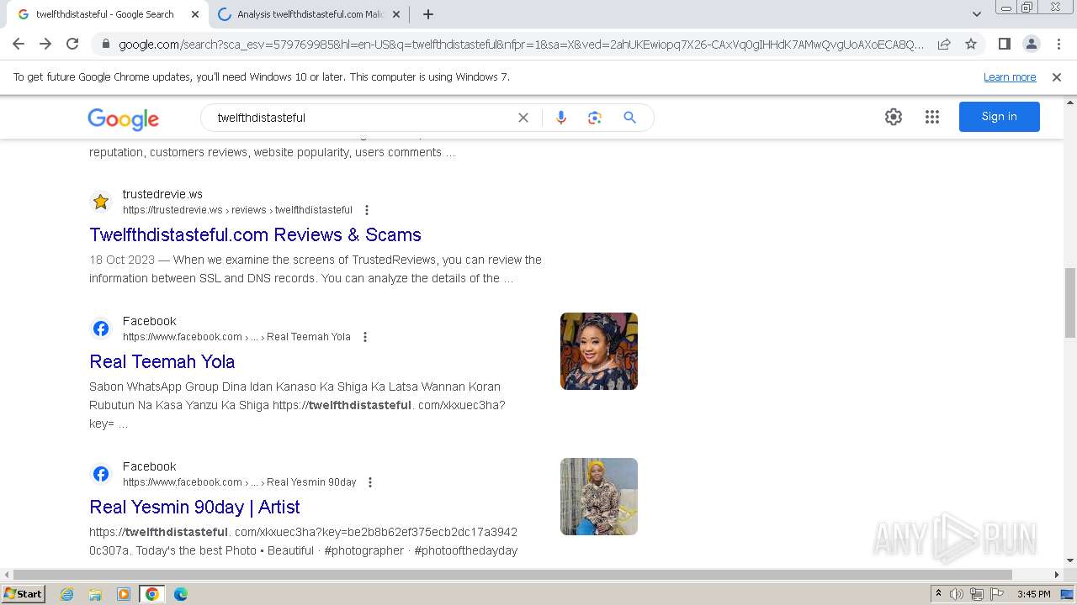This screenshot has width=1077, height=605.
Task: Reload the current page
Action: (72, 44)
